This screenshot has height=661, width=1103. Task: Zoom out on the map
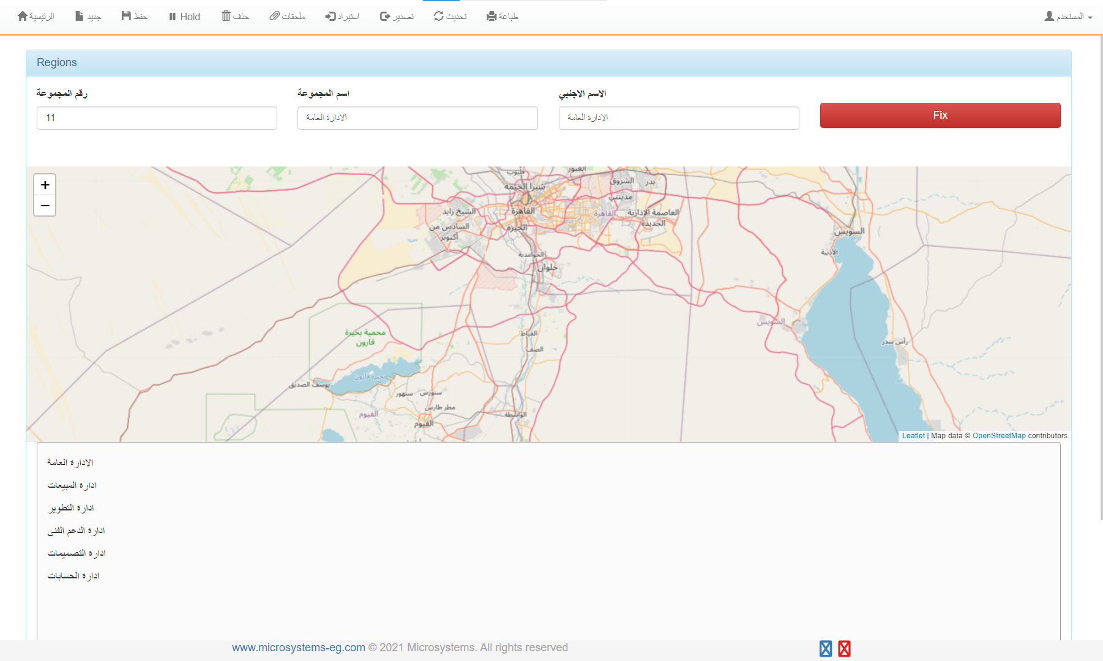(x=45, y=206)
